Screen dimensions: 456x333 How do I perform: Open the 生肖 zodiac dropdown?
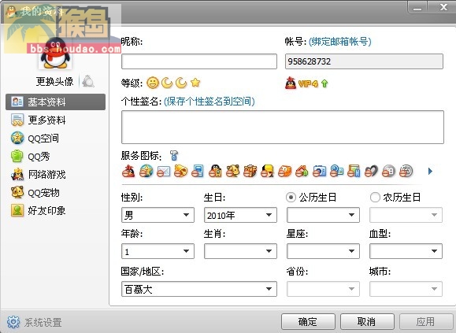coord(240,251)
